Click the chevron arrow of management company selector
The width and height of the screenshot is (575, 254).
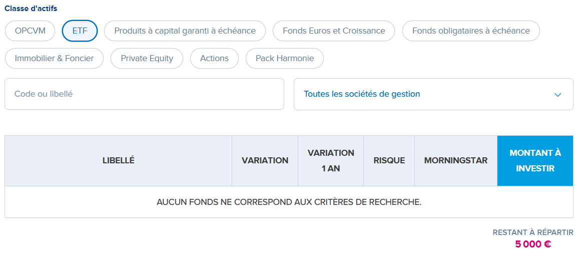pos(558,95)
